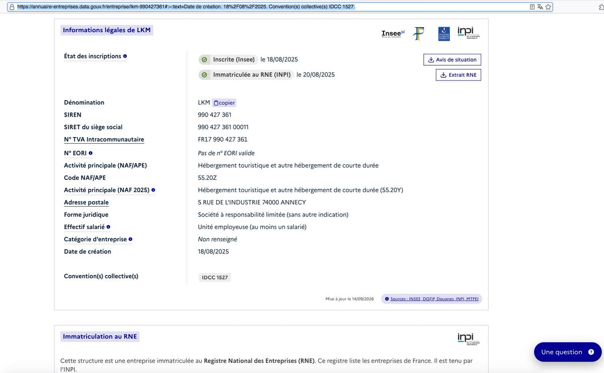
Task: Click the Immatriculée au RNE (INPI) badge
Action: (246, 75)
